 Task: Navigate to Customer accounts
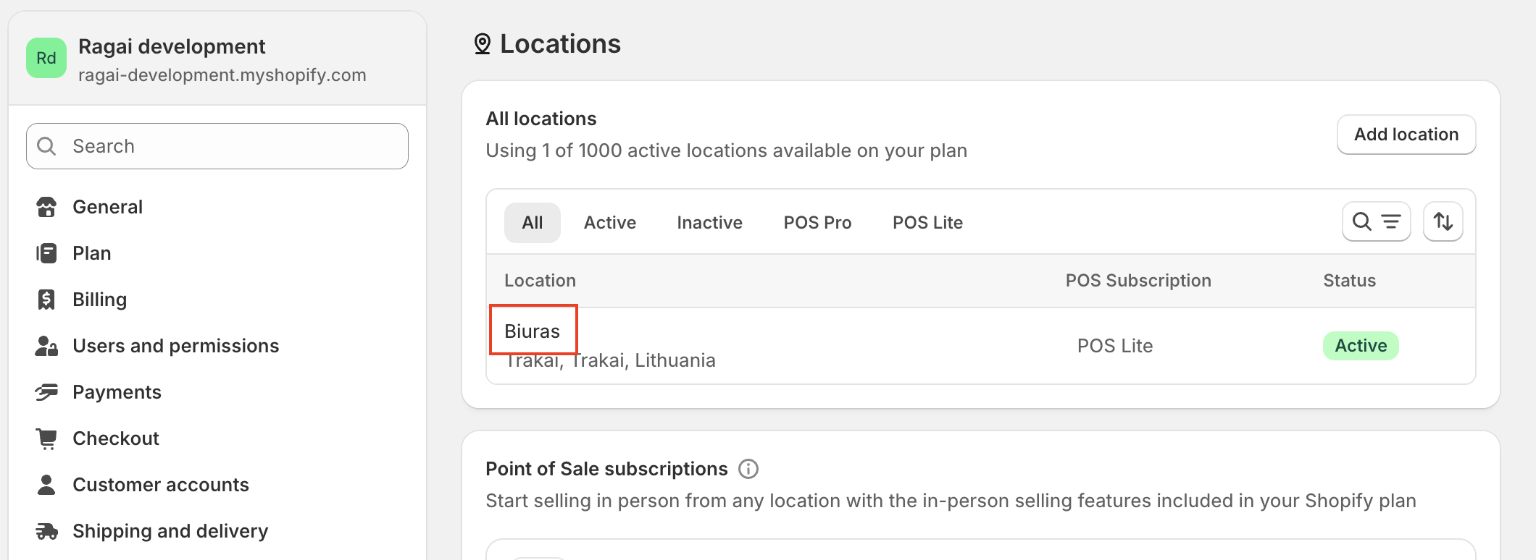(160, 485)
